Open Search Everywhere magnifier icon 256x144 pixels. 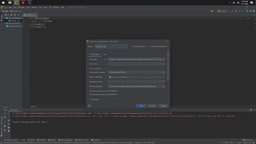(x=247, y=11)
